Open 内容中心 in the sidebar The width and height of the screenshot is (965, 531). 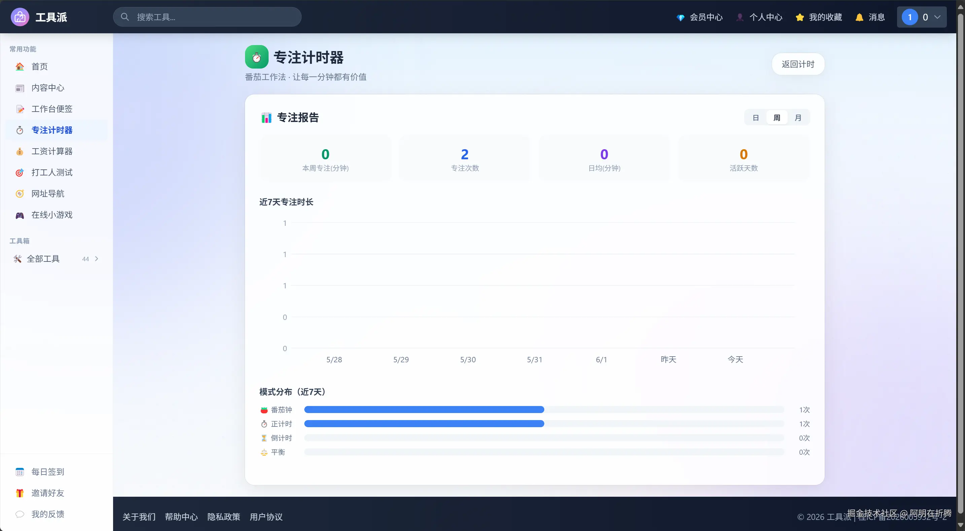coord(57,88)
